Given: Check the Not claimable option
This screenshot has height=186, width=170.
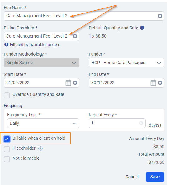Looking at the screenshot, I should coord(7,159).
